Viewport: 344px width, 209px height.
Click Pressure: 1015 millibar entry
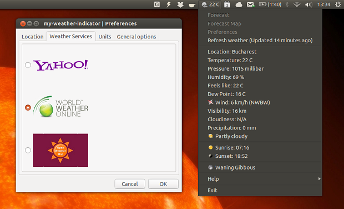pos(260,68)
